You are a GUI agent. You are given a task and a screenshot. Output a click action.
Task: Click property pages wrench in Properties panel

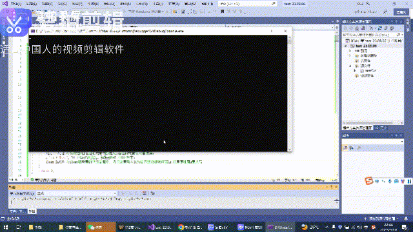(359, 148)
